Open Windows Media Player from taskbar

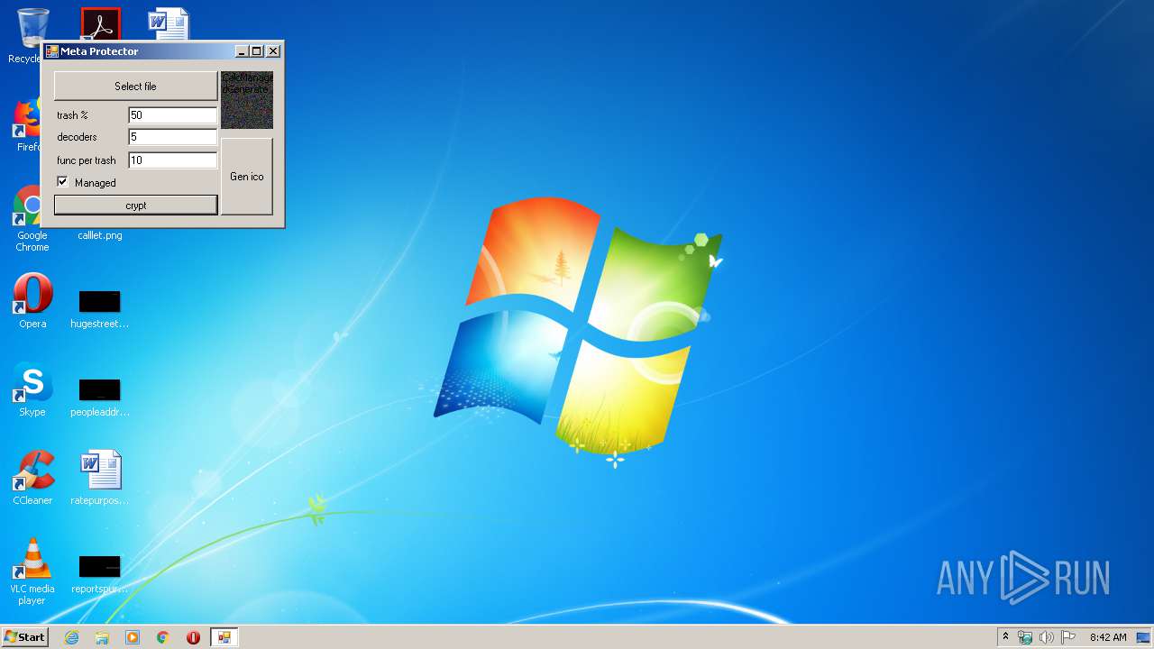[x=133, y=637]
